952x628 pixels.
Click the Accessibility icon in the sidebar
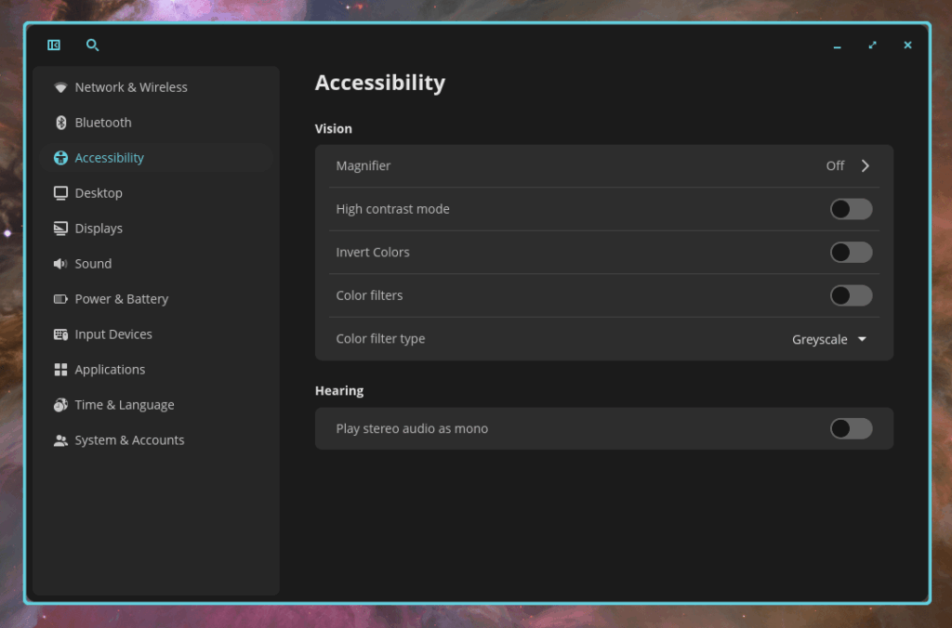point(60,157)
